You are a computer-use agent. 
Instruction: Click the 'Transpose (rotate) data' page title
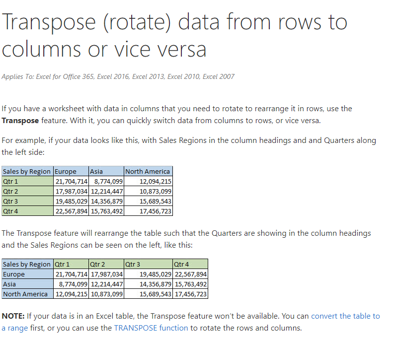[174, 36]
